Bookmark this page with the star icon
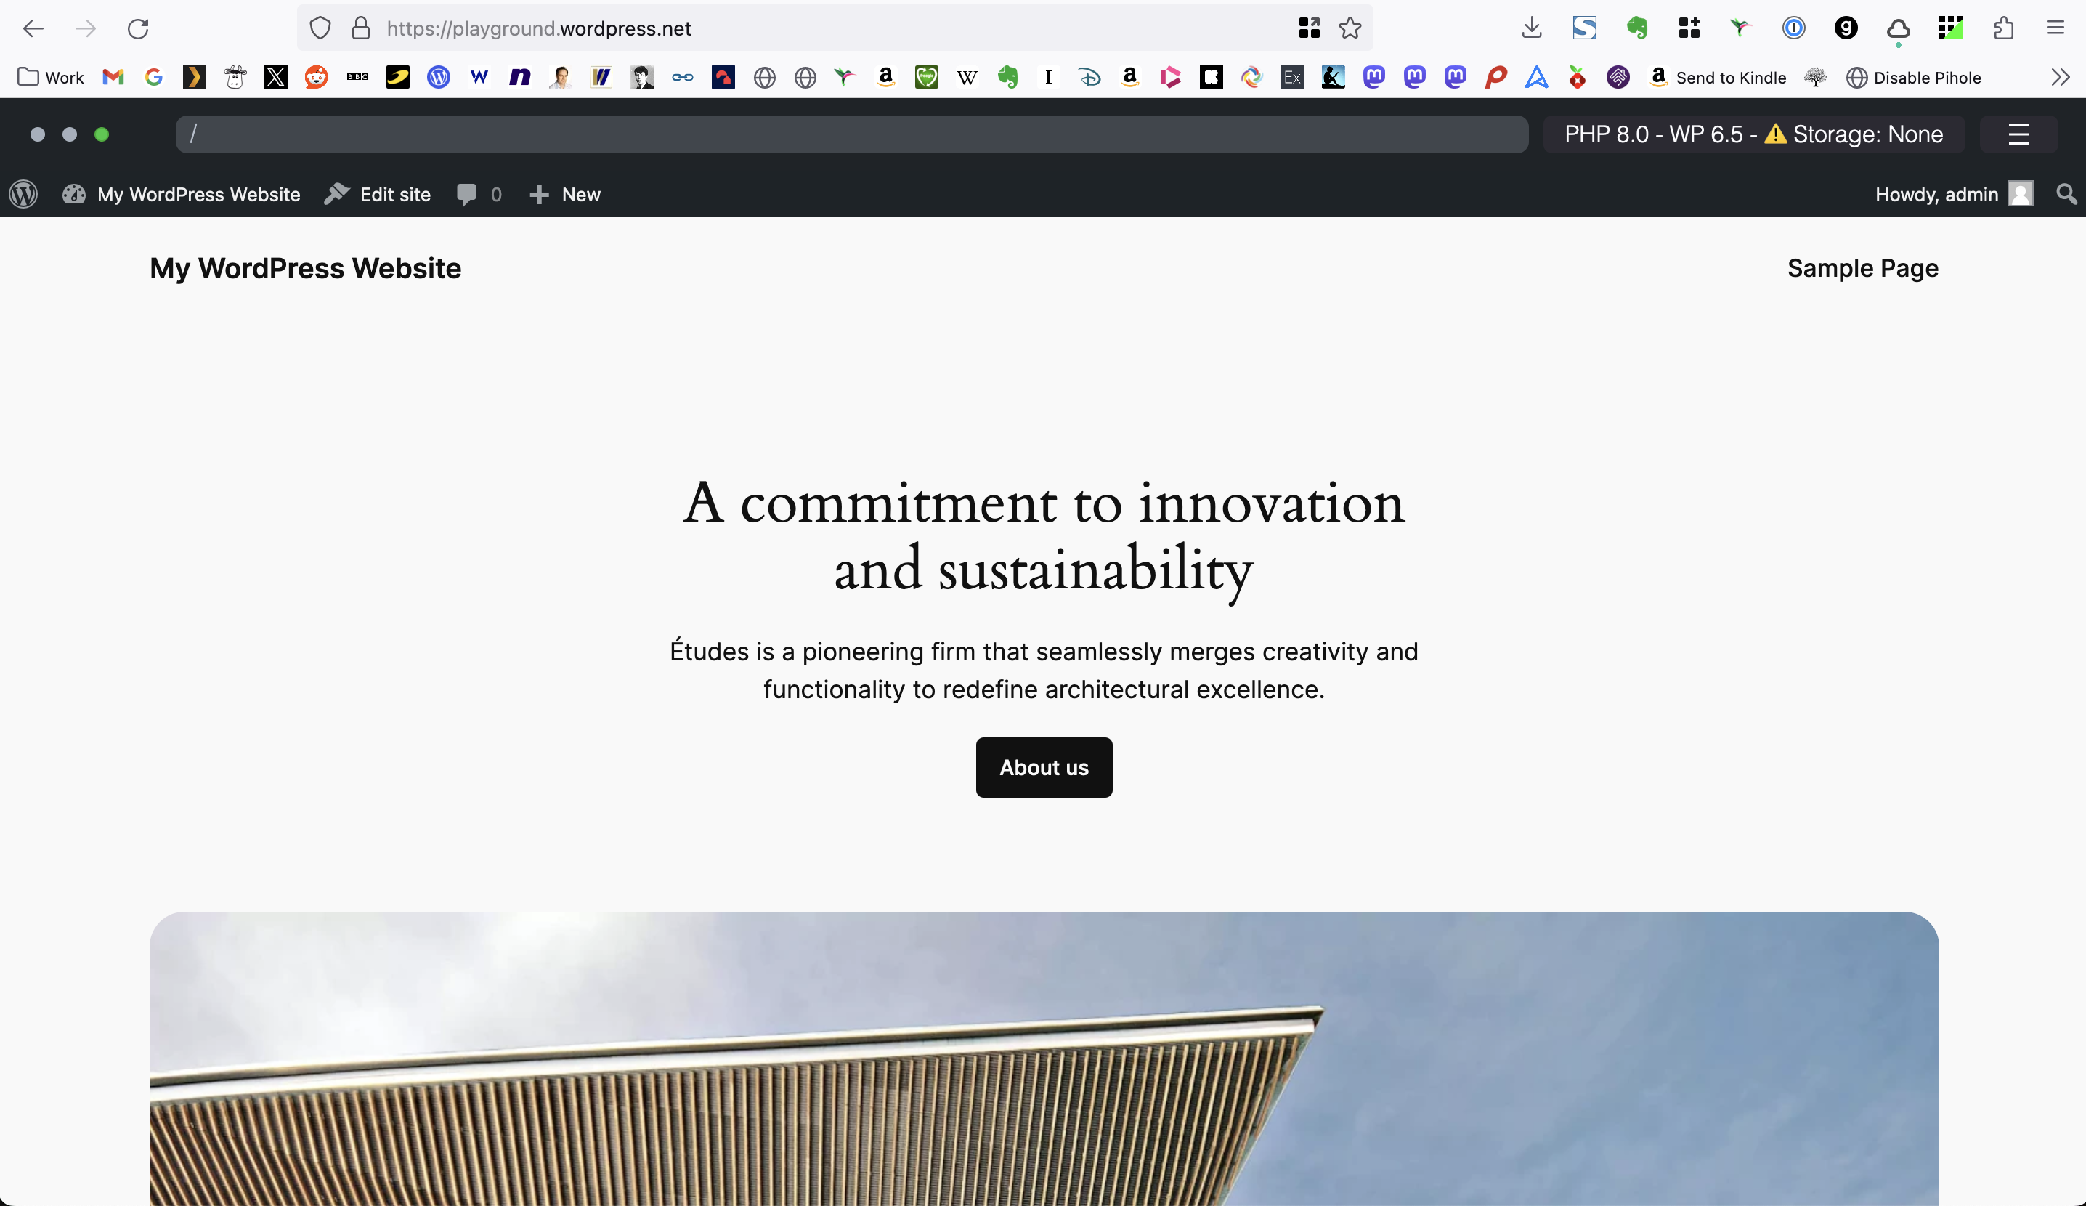The image size is (2086, 1206). point(1350,28)
